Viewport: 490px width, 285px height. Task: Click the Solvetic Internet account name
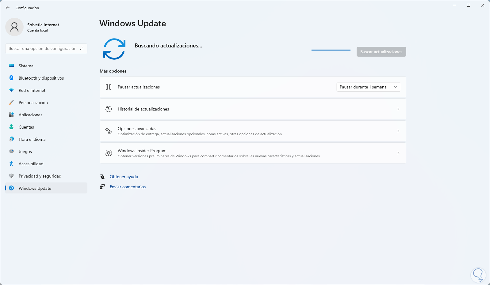tap(43, 25)
